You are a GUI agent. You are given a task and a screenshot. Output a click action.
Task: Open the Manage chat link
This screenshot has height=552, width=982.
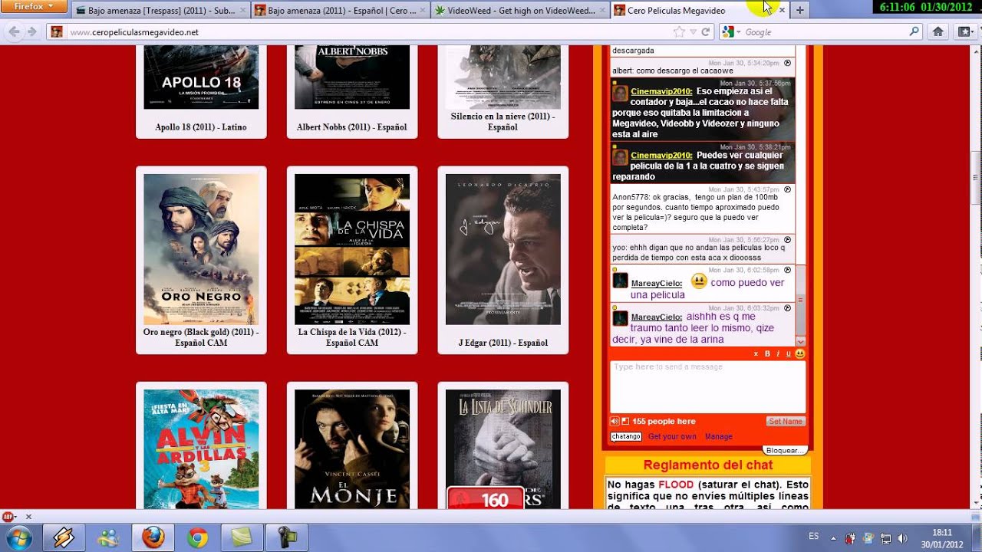coord(719,436)
